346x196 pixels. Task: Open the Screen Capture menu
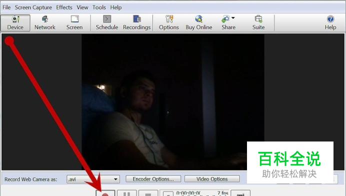click(33, 7)
